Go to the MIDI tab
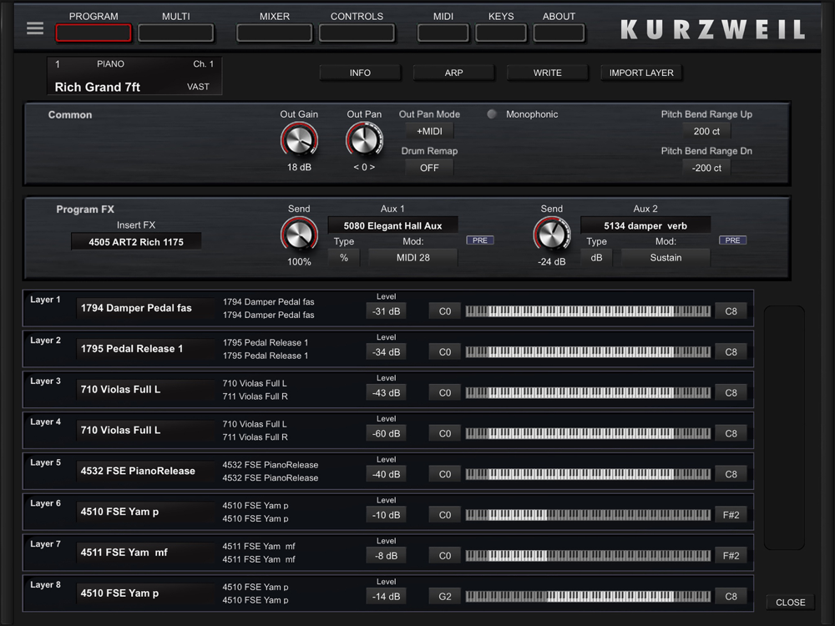The image size is (835, 626). tap(443, 33)
